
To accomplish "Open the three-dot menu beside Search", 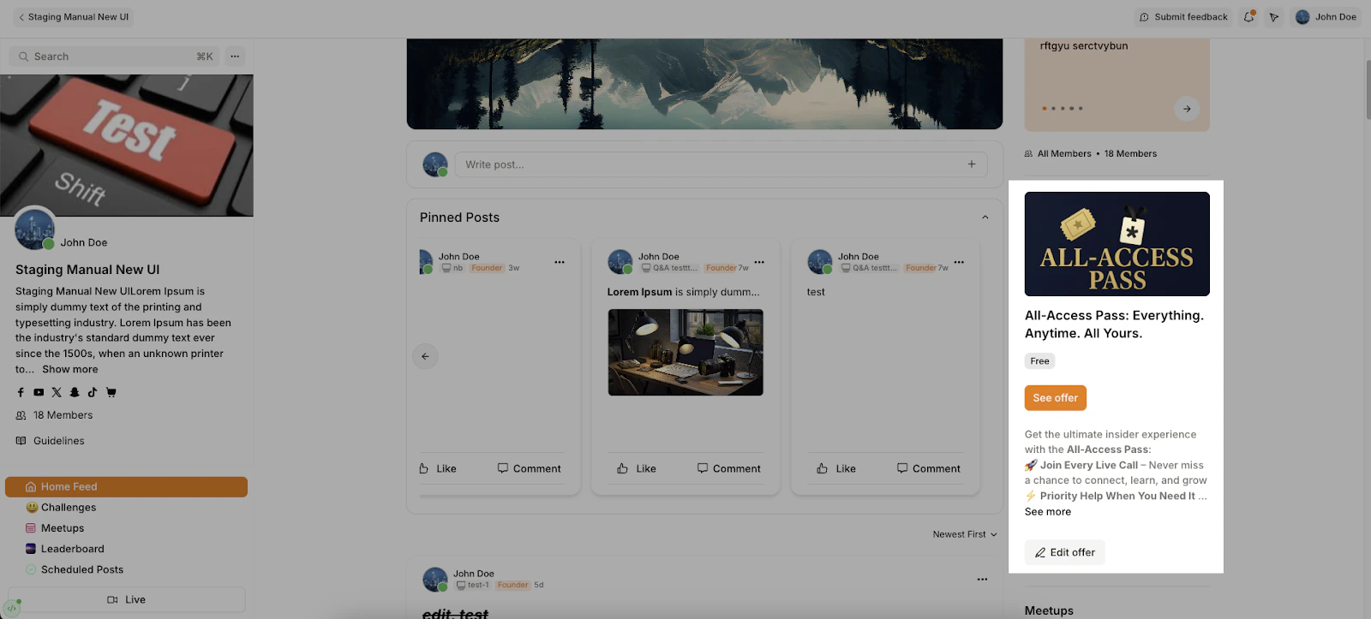I will click(x=235, y=57).
